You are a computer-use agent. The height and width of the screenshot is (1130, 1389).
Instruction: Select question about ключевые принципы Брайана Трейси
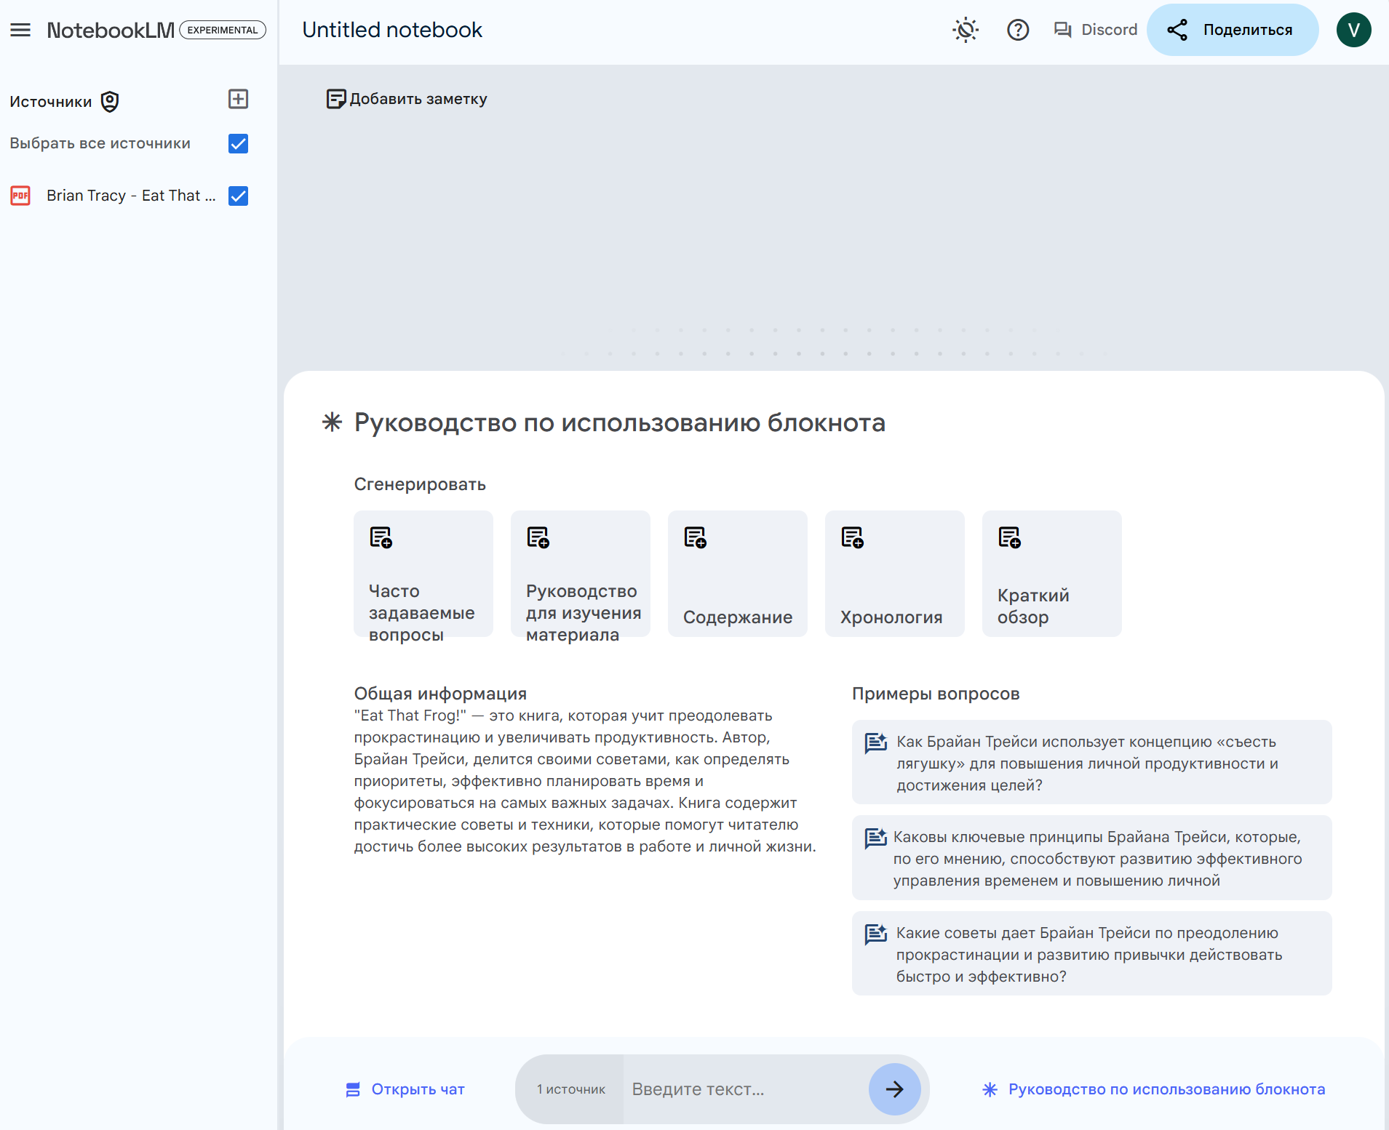coord(1092,858)
